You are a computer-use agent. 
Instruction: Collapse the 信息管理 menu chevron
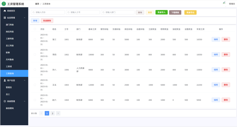click(25, 18)
